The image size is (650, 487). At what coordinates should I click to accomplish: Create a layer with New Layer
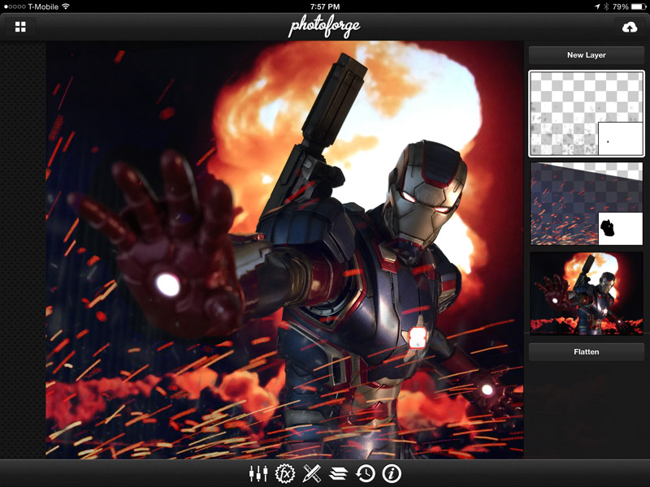tap(586, 55)
